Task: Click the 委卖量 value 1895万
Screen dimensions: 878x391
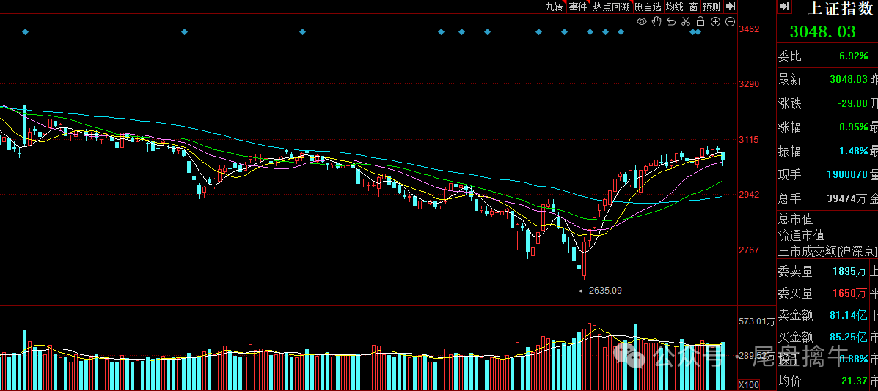Action: point(849,272)
